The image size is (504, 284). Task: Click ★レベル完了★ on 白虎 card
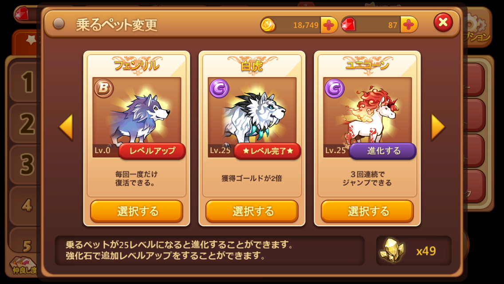pos(268,151)
